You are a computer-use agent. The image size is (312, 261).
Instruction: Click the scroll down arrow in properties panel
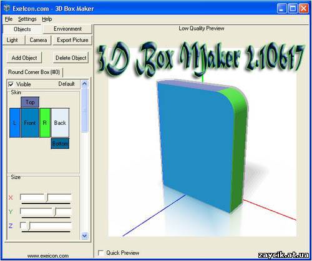84,236
